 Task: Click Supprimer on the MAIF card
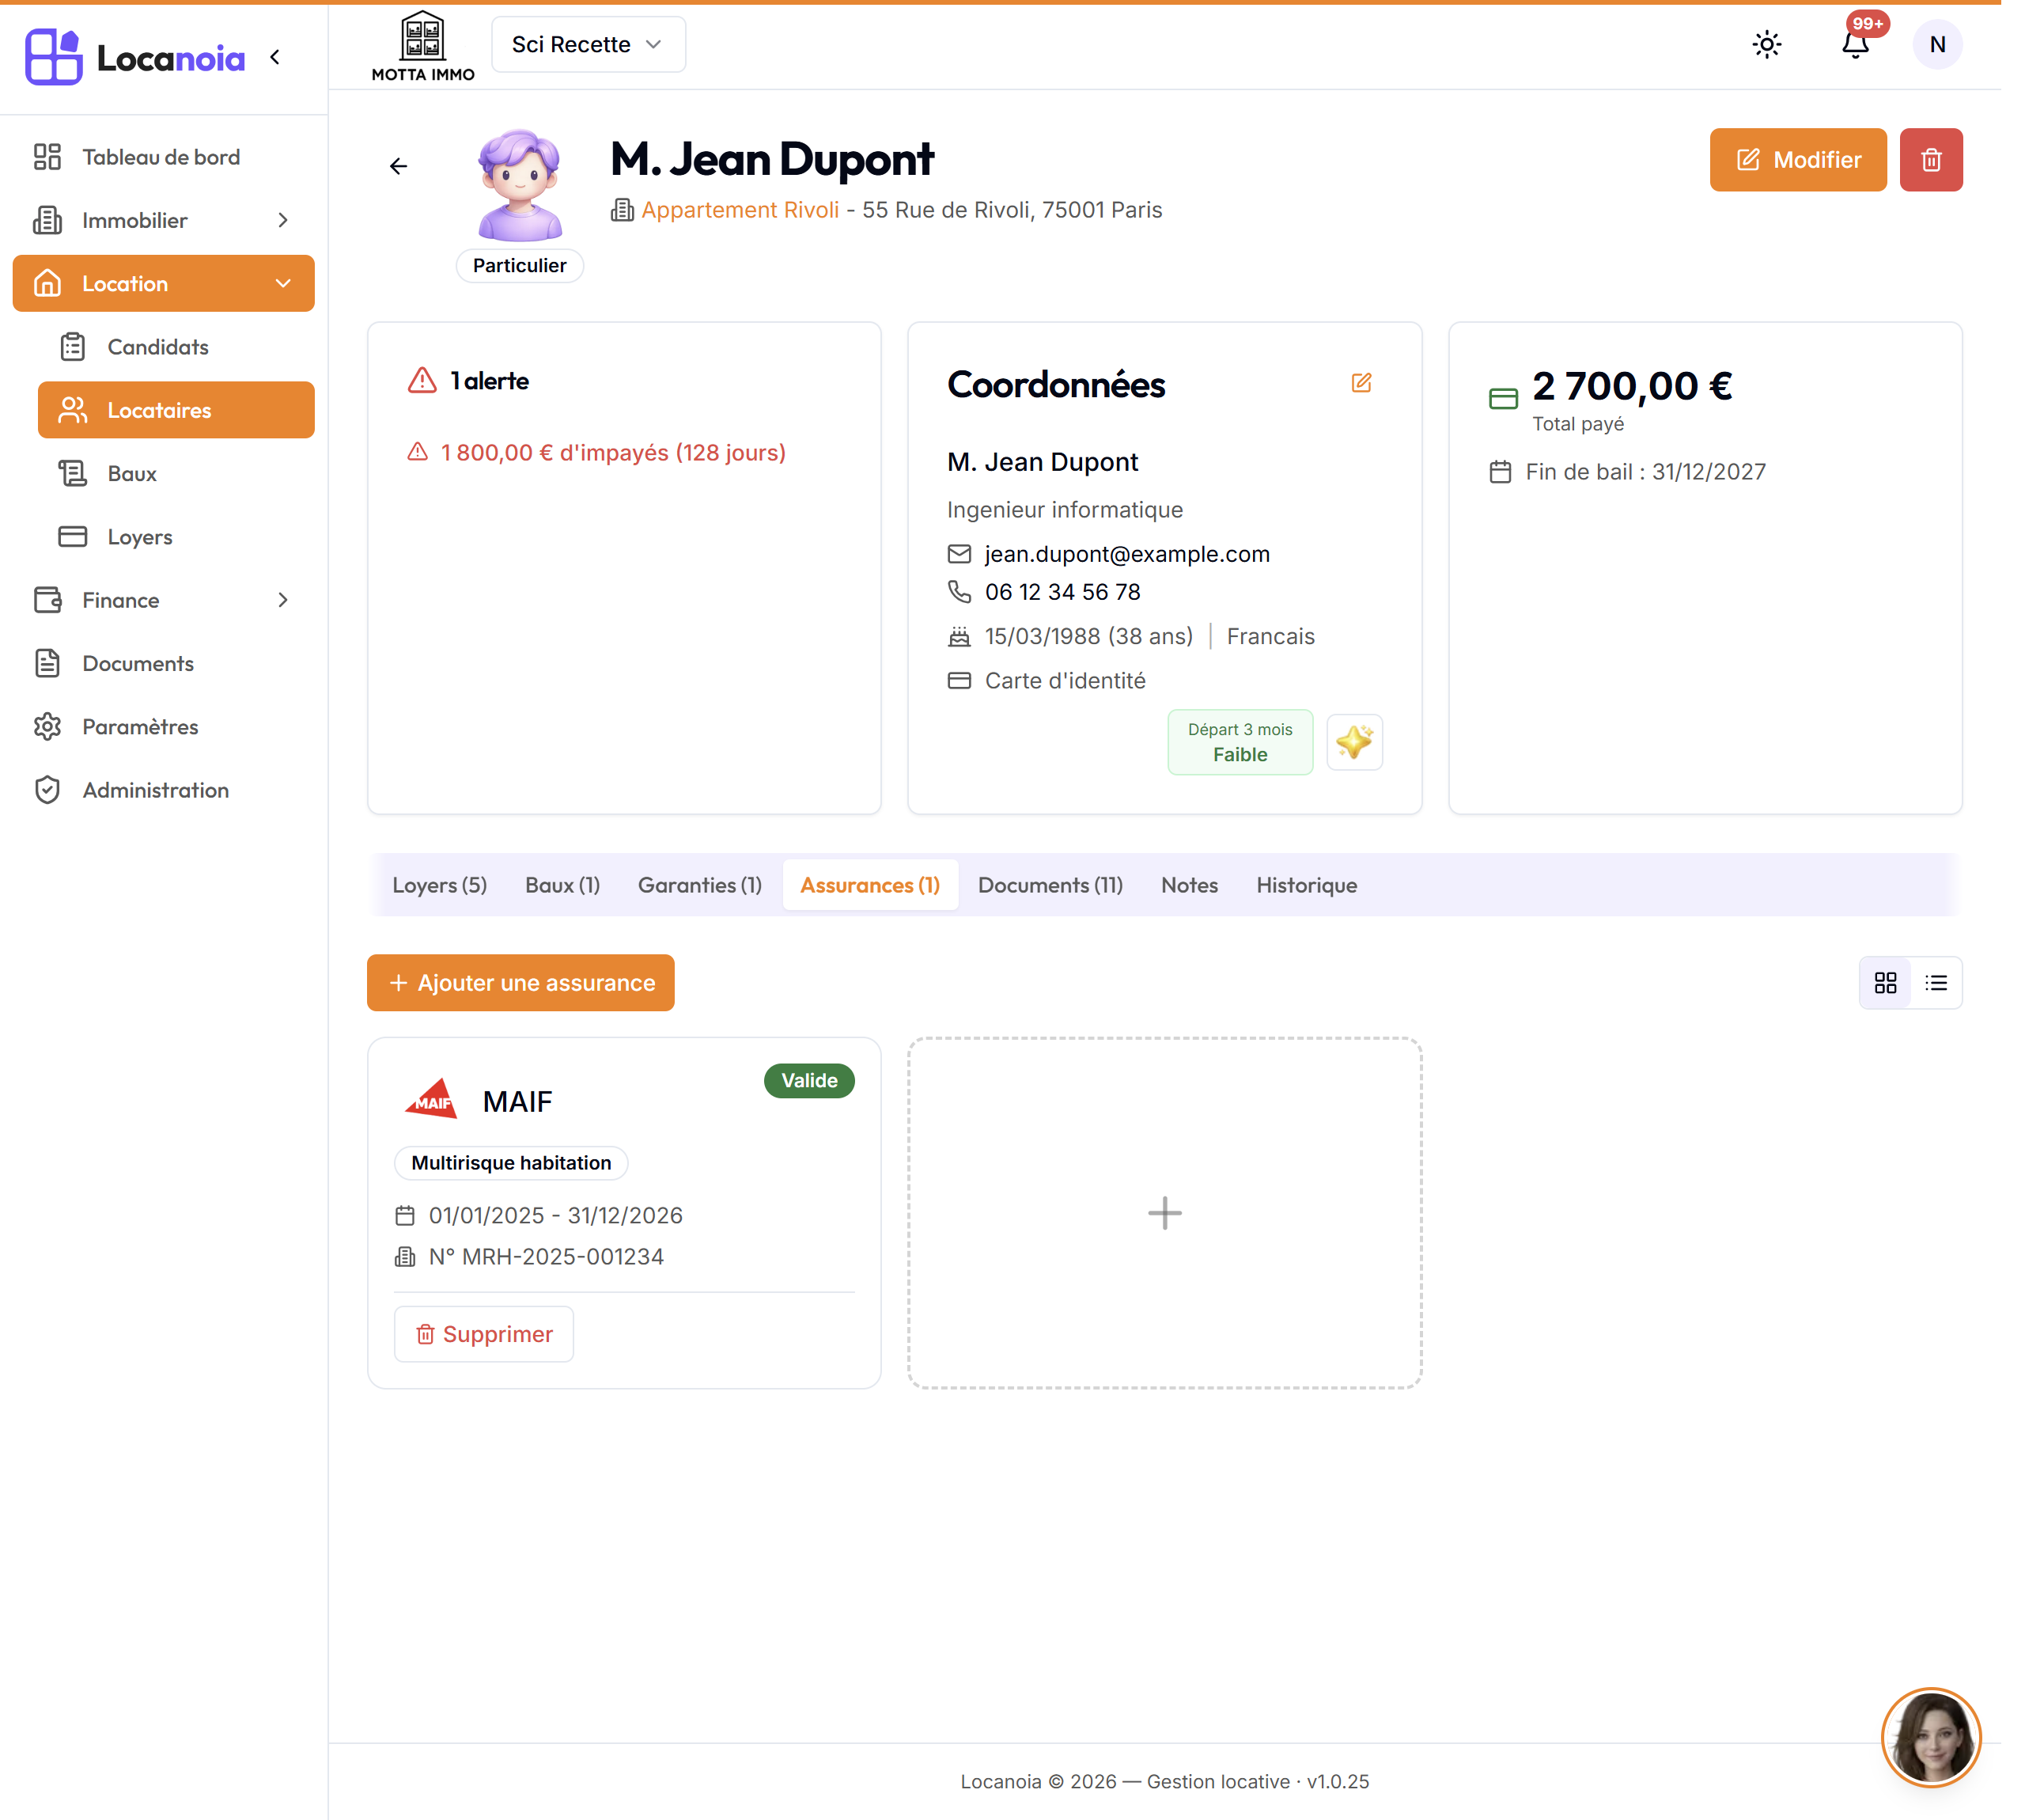484,1334
